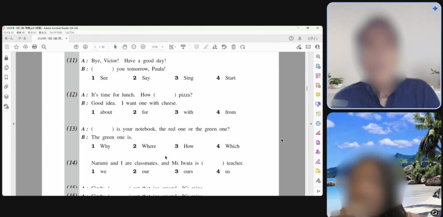Click the Selection arrow tool
Screen dimensions: 443x217
[x=115, y=47]
